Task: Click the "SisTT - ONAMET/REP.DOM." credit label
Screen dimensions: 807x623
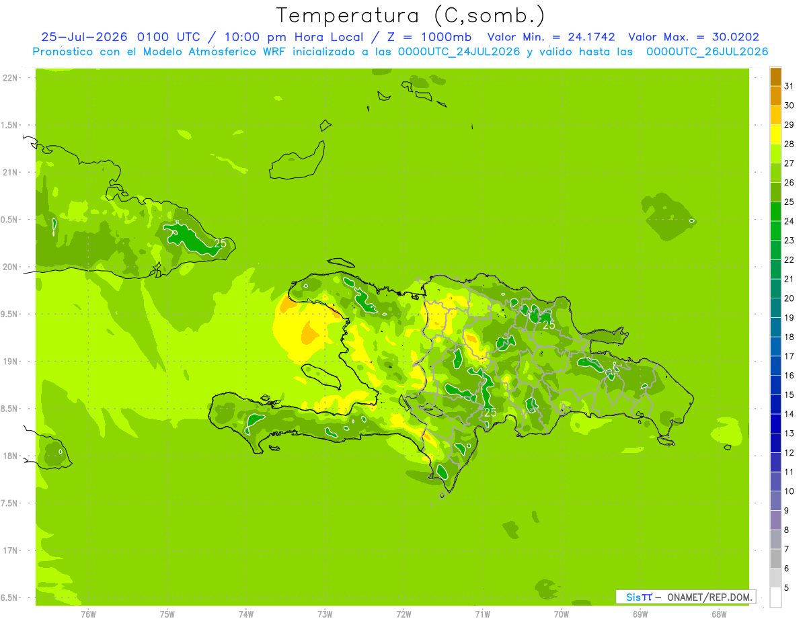Action: coord(686,597)
